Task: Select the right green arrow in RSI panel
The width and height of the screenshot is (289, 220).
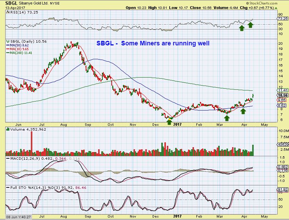Action: [250, 25]
